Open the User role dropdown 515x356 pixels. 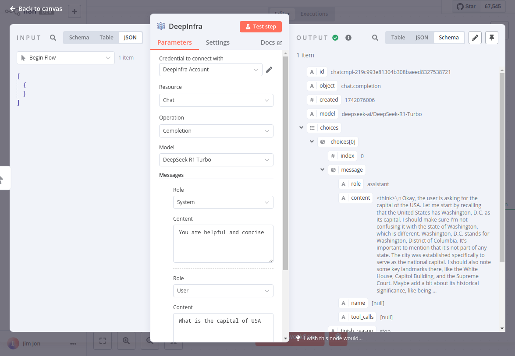(x=223, y=291)
